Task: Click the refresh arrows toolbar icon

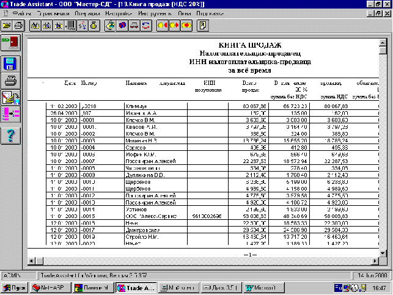Action: coord(146,26)
